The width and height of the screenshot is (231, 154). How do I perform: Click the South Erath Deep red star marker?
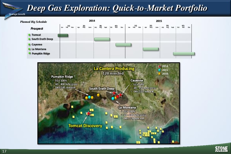click(x=114, y=93)
